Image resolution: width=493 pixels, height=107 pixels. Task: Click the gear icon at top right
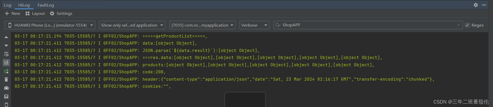click(x=476, y=5)
